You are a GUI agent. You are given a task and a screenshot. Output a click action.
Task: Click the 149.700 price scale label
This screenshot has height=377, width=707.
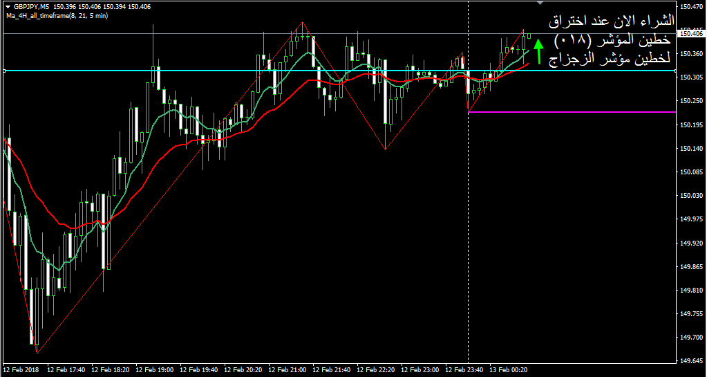coord(691,338)
